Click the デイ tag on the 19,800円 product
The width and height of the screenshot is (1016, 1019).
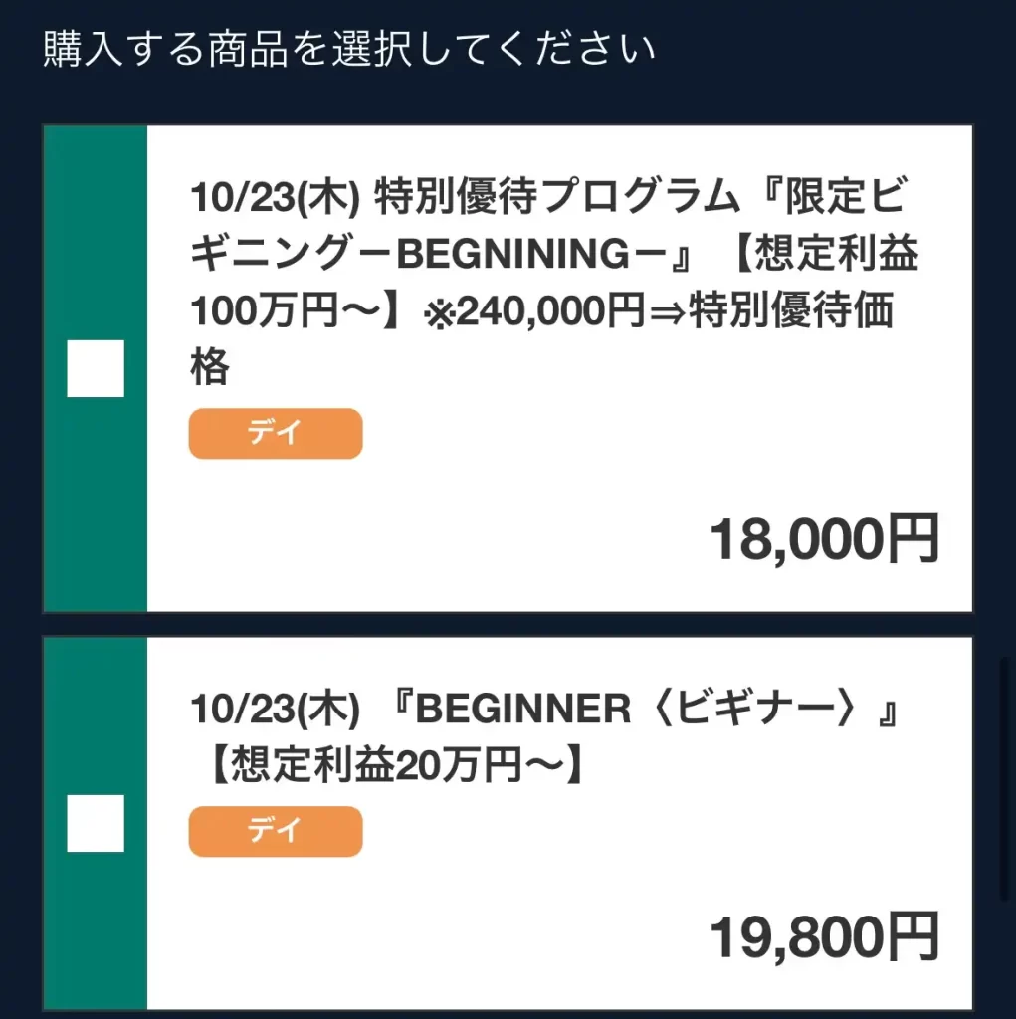click(x=276, y=832)
